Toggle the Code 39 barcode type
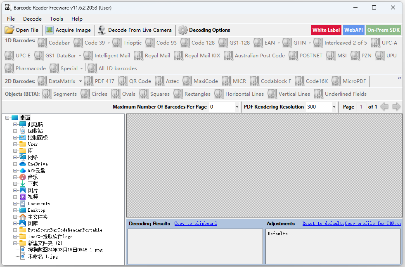Image resolution: width=405 pixels, height=267 pixels. coord(90,43)
